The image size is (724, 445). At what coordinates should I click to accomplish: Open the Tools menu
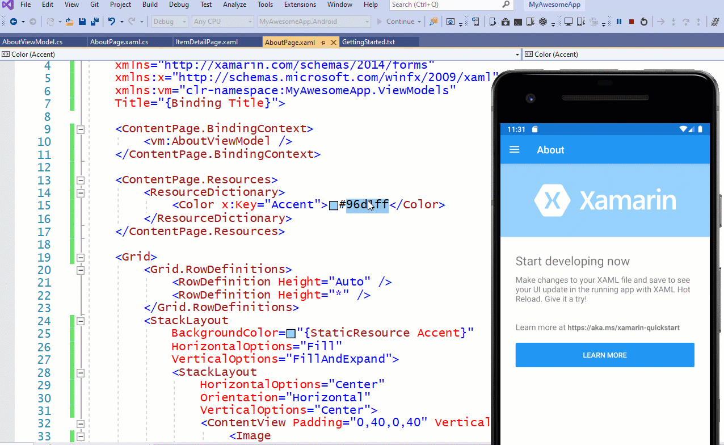(x=265, y=5)
